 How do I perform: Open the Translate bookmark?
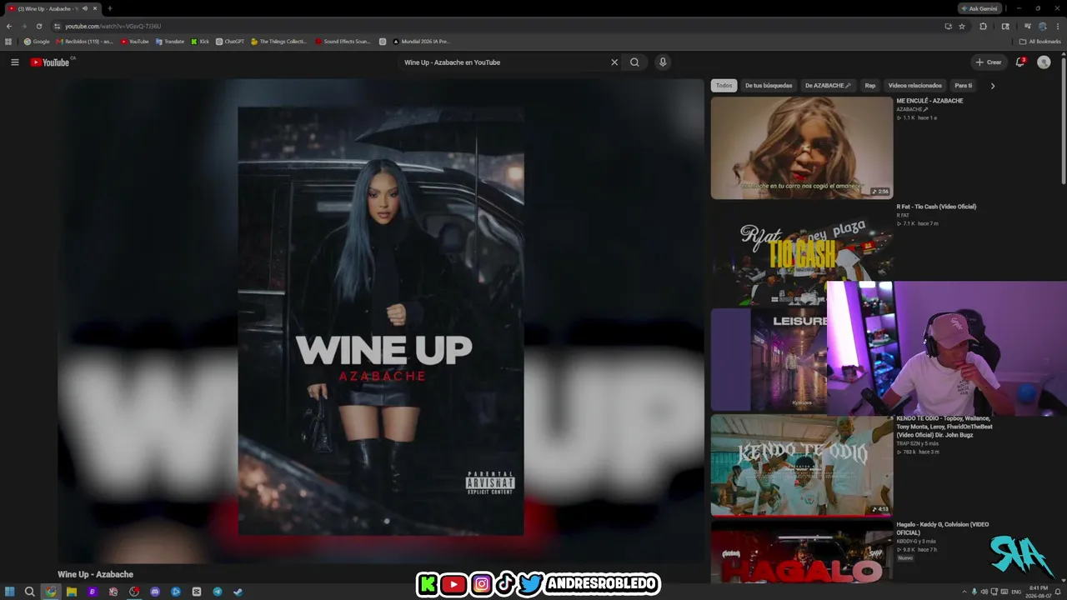click(x=170, y=41)
